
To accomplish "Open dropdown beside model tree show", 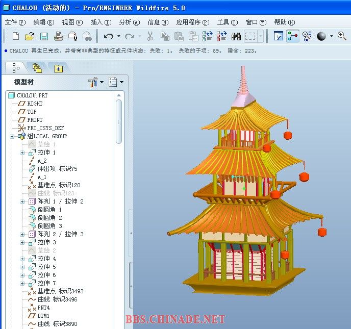I will point(121,82).
